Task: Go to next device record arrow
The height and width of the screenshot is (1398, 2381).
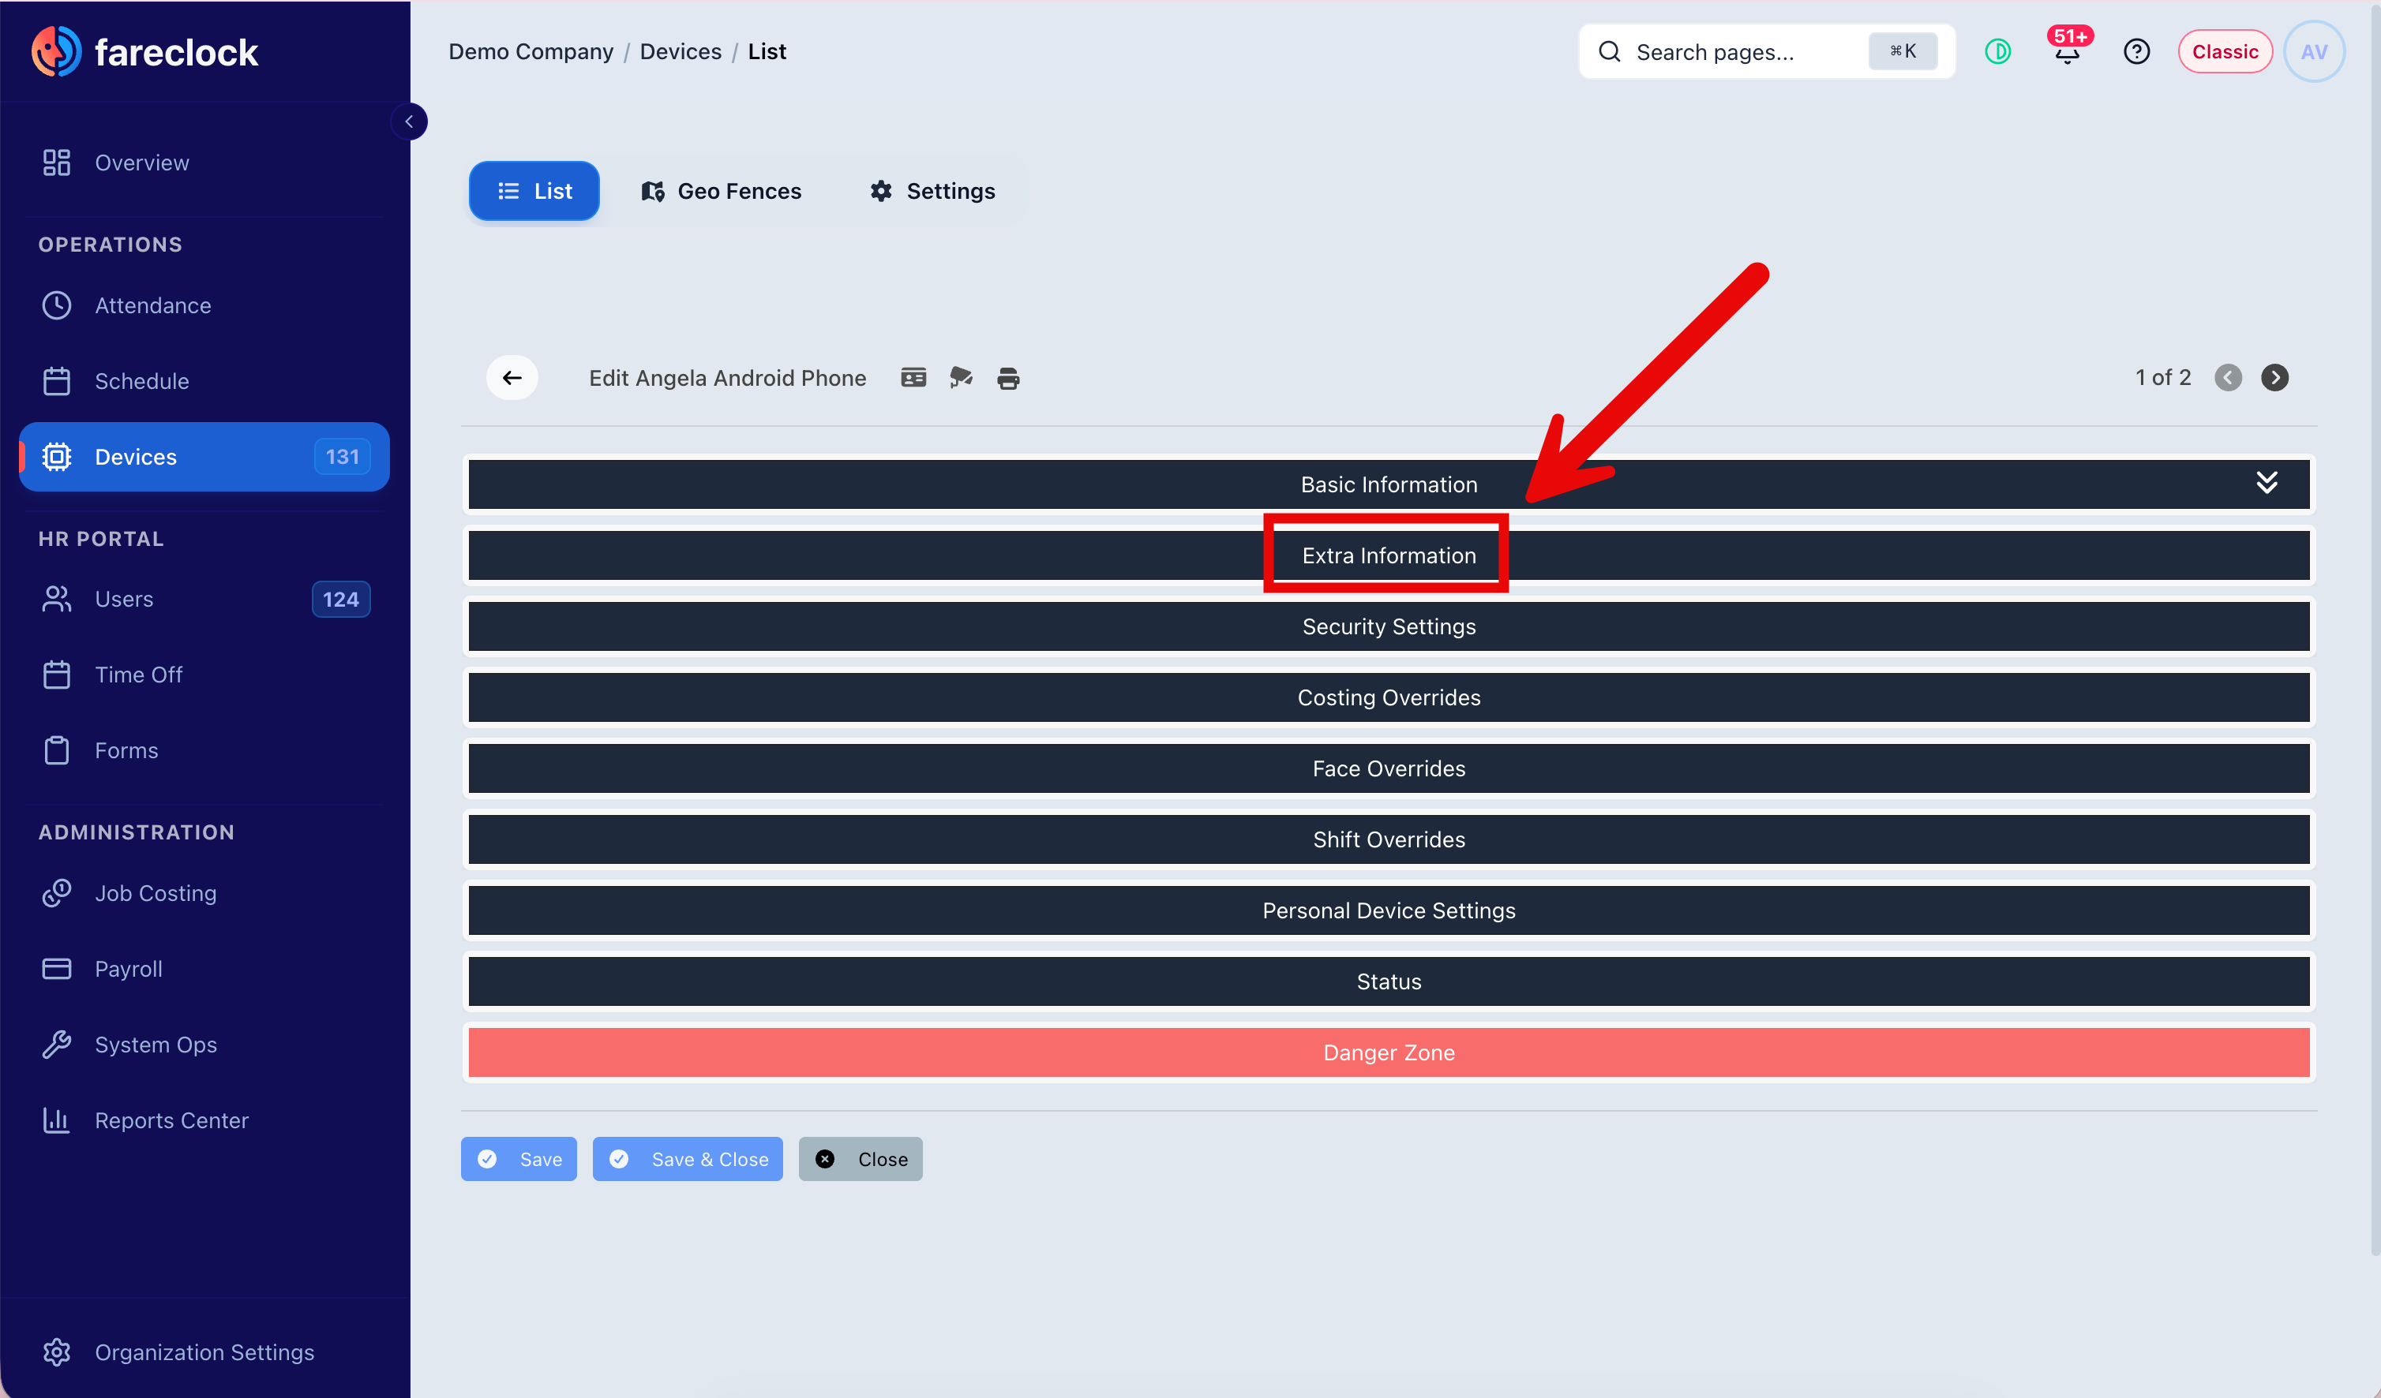Action: tap(2274, 378)
